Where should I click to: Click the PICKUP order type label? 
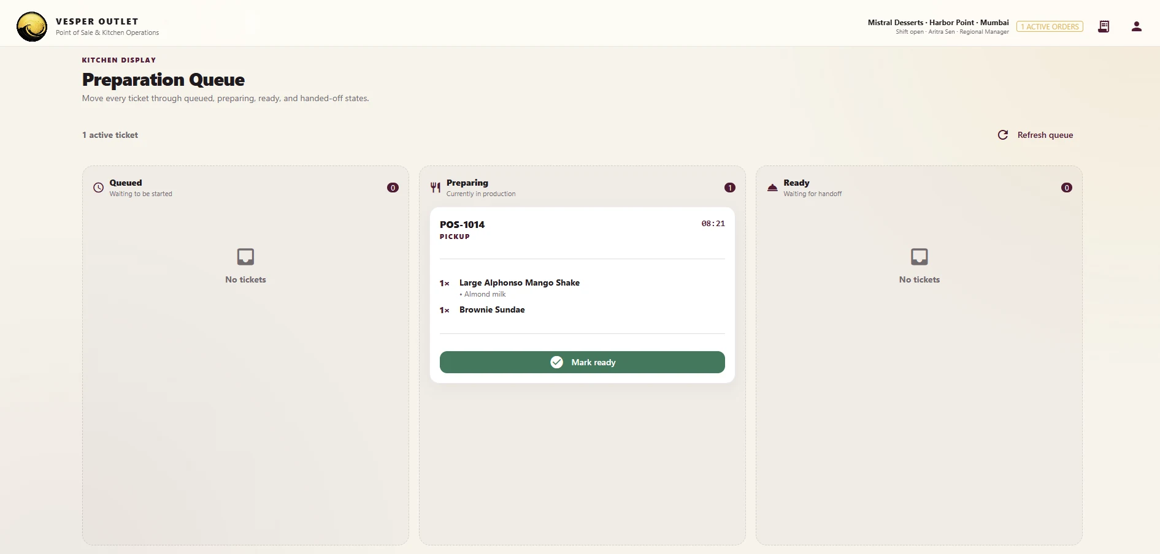pos(455,237)
